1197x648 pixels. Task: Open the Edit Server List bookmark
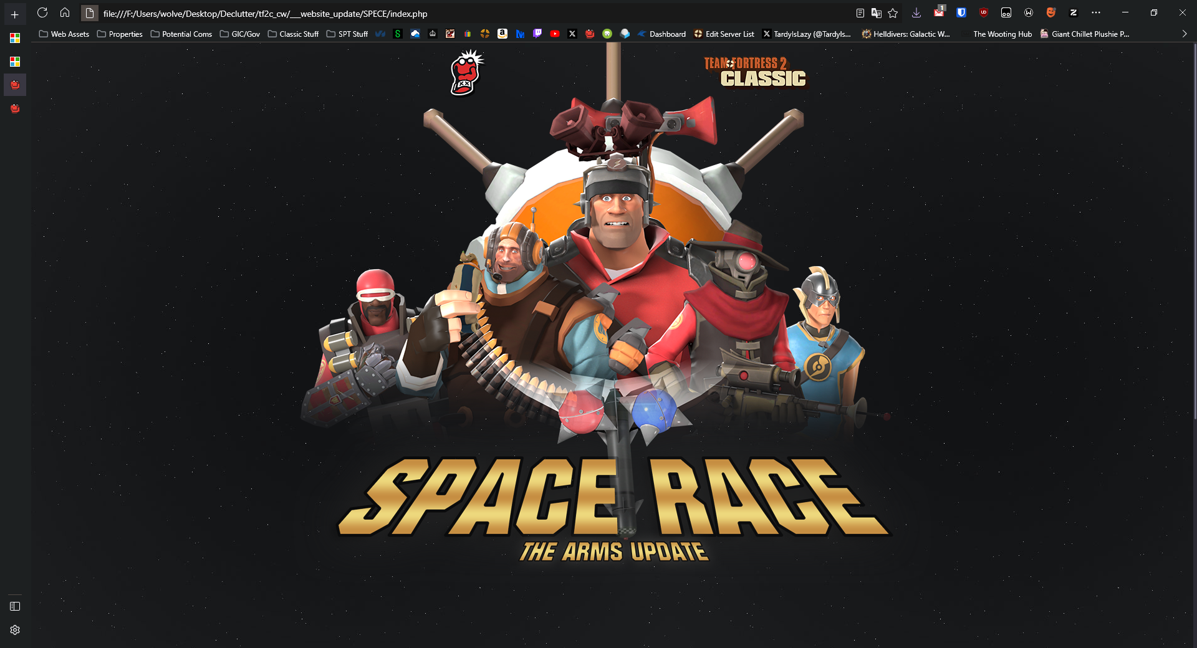coord(724,34)
